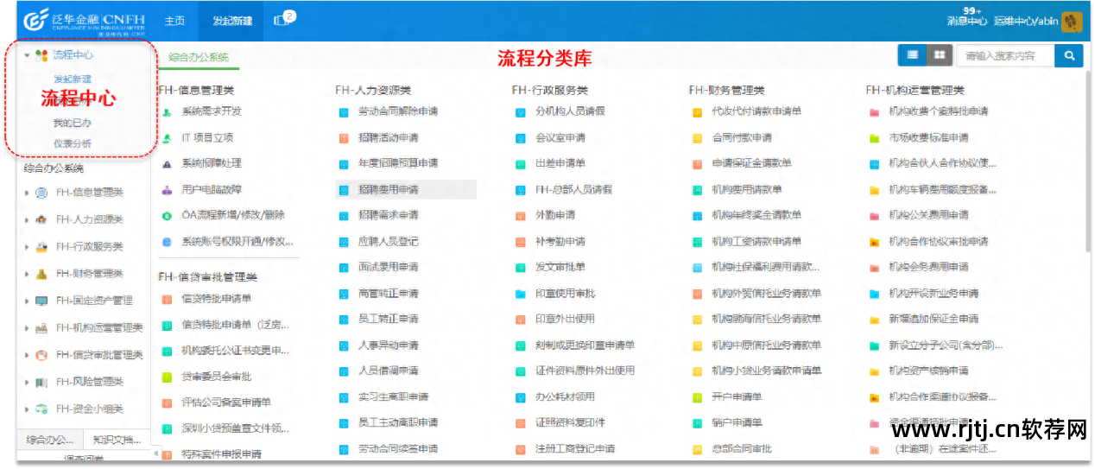Click the CNFH company logo

pyautogui.click(x=84, y=20)
